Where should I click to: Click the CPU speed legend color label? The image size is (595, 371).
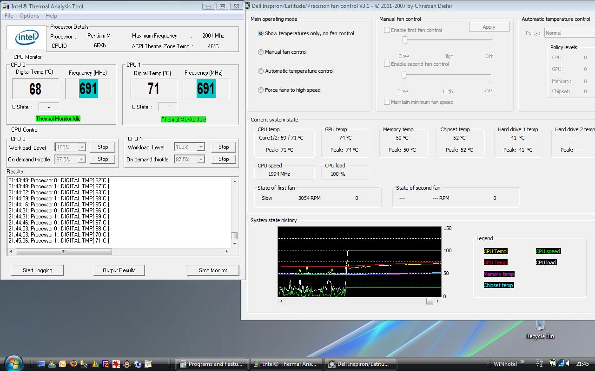[548, 251]
